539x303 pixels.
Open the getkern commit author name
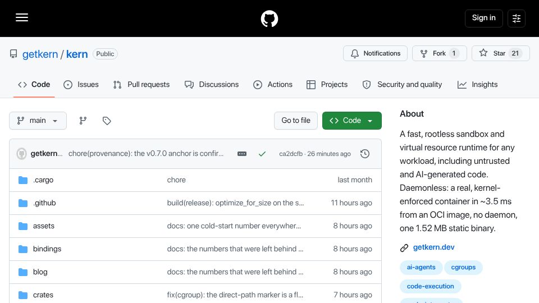(x=47, y=154)
